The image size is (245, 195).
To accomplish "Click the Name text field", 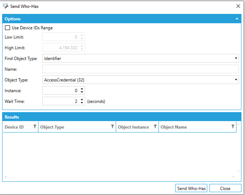I will pyautogui.click(x=140, y=69).
